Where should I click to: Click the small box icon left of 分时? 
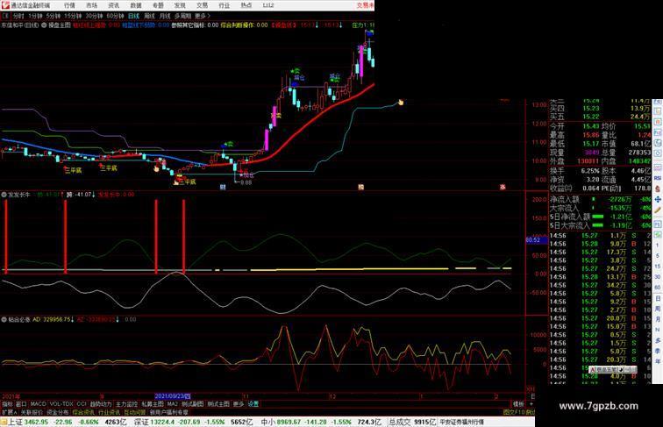[5, 16]
